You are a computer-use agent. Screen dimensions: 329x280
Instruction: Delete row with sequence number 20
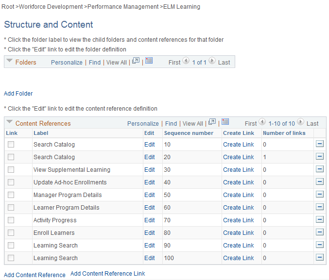pos(320,156)
